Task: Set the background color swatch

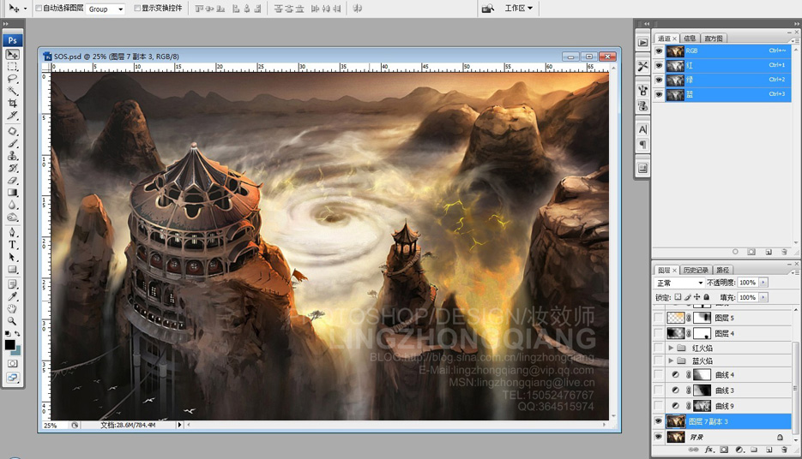Action: click(17, 351)
